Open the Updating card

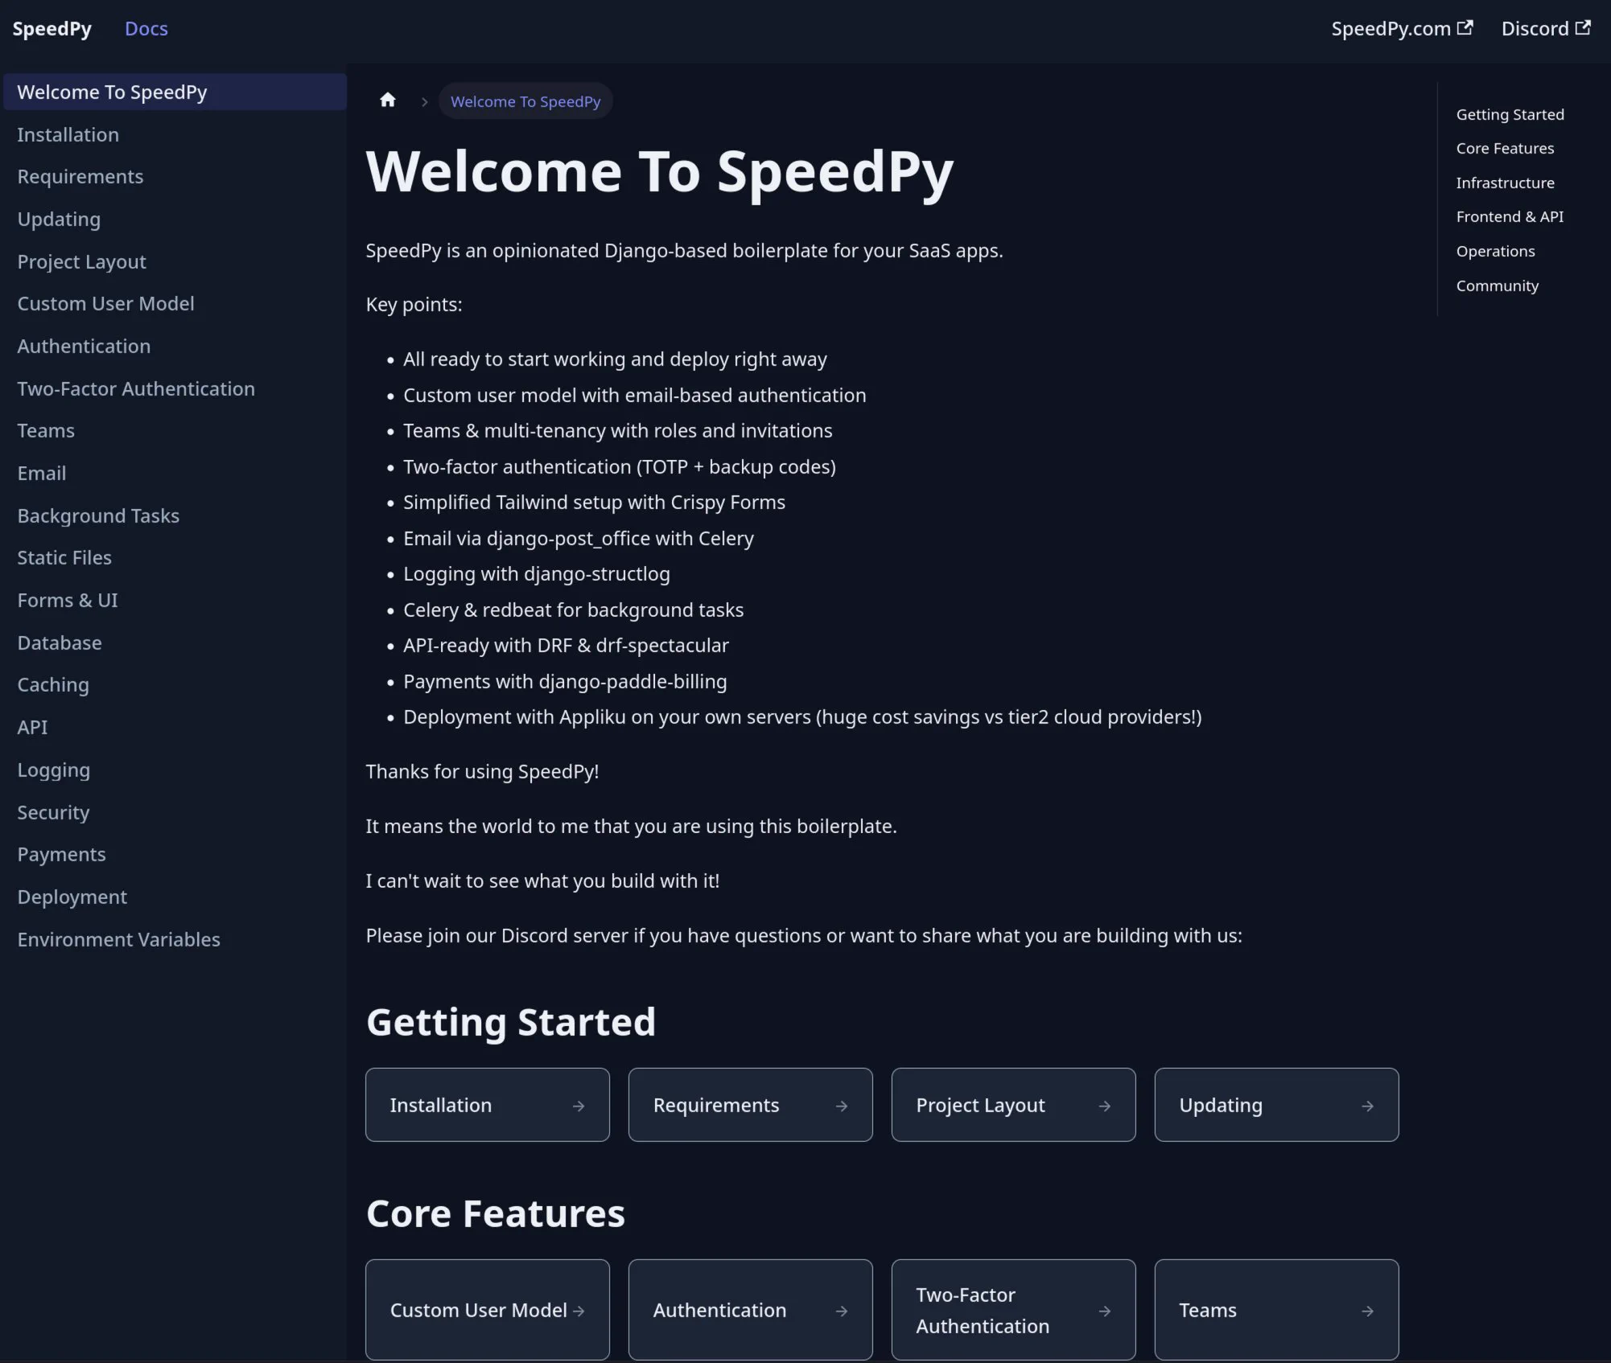(x=1277, y=1105)
